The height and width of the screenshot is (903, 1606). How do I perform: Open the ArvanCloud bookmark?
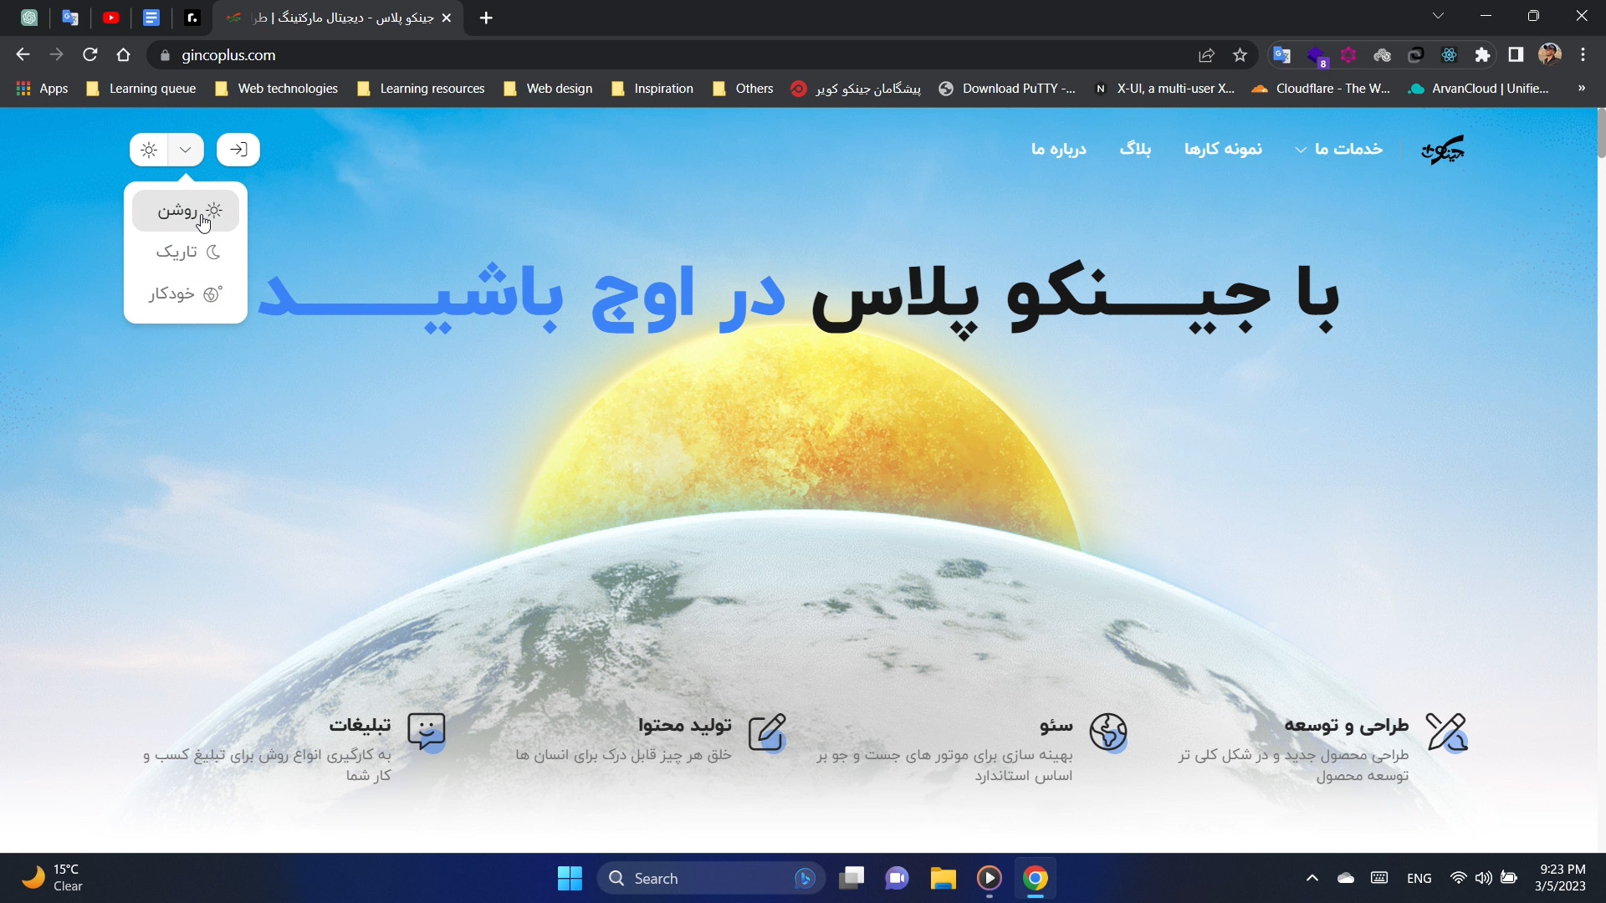[x=1478, y=89]
